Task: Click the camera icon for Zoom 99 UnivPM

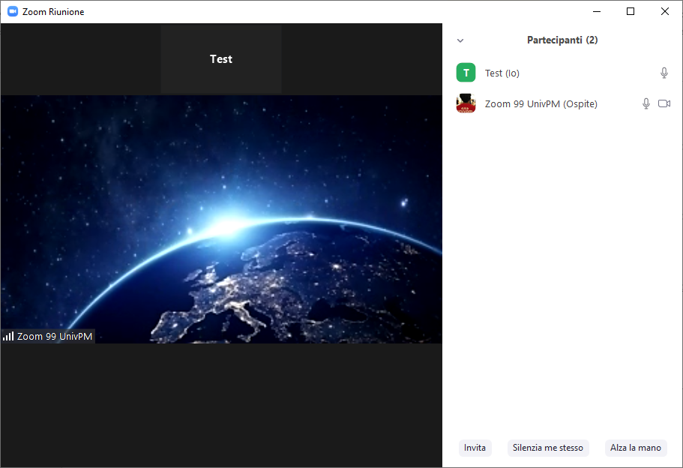Action: click(x=664, y=103)
